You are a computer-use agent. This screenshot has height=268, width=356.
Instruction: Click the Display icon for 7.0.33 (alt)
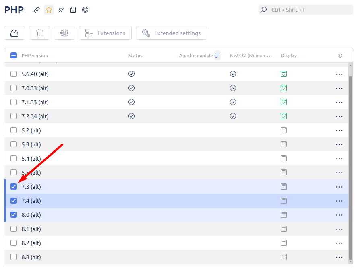tap(284, 88)
